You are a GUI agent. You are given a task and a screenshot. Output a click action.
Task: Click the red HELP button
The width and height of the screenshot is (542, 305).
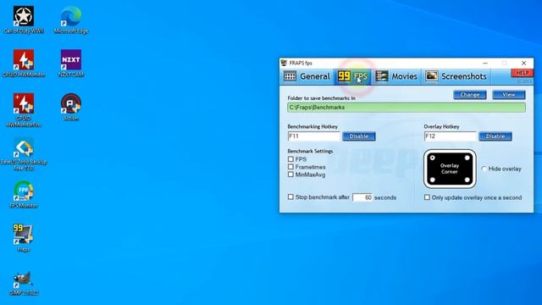click(522, 73)
